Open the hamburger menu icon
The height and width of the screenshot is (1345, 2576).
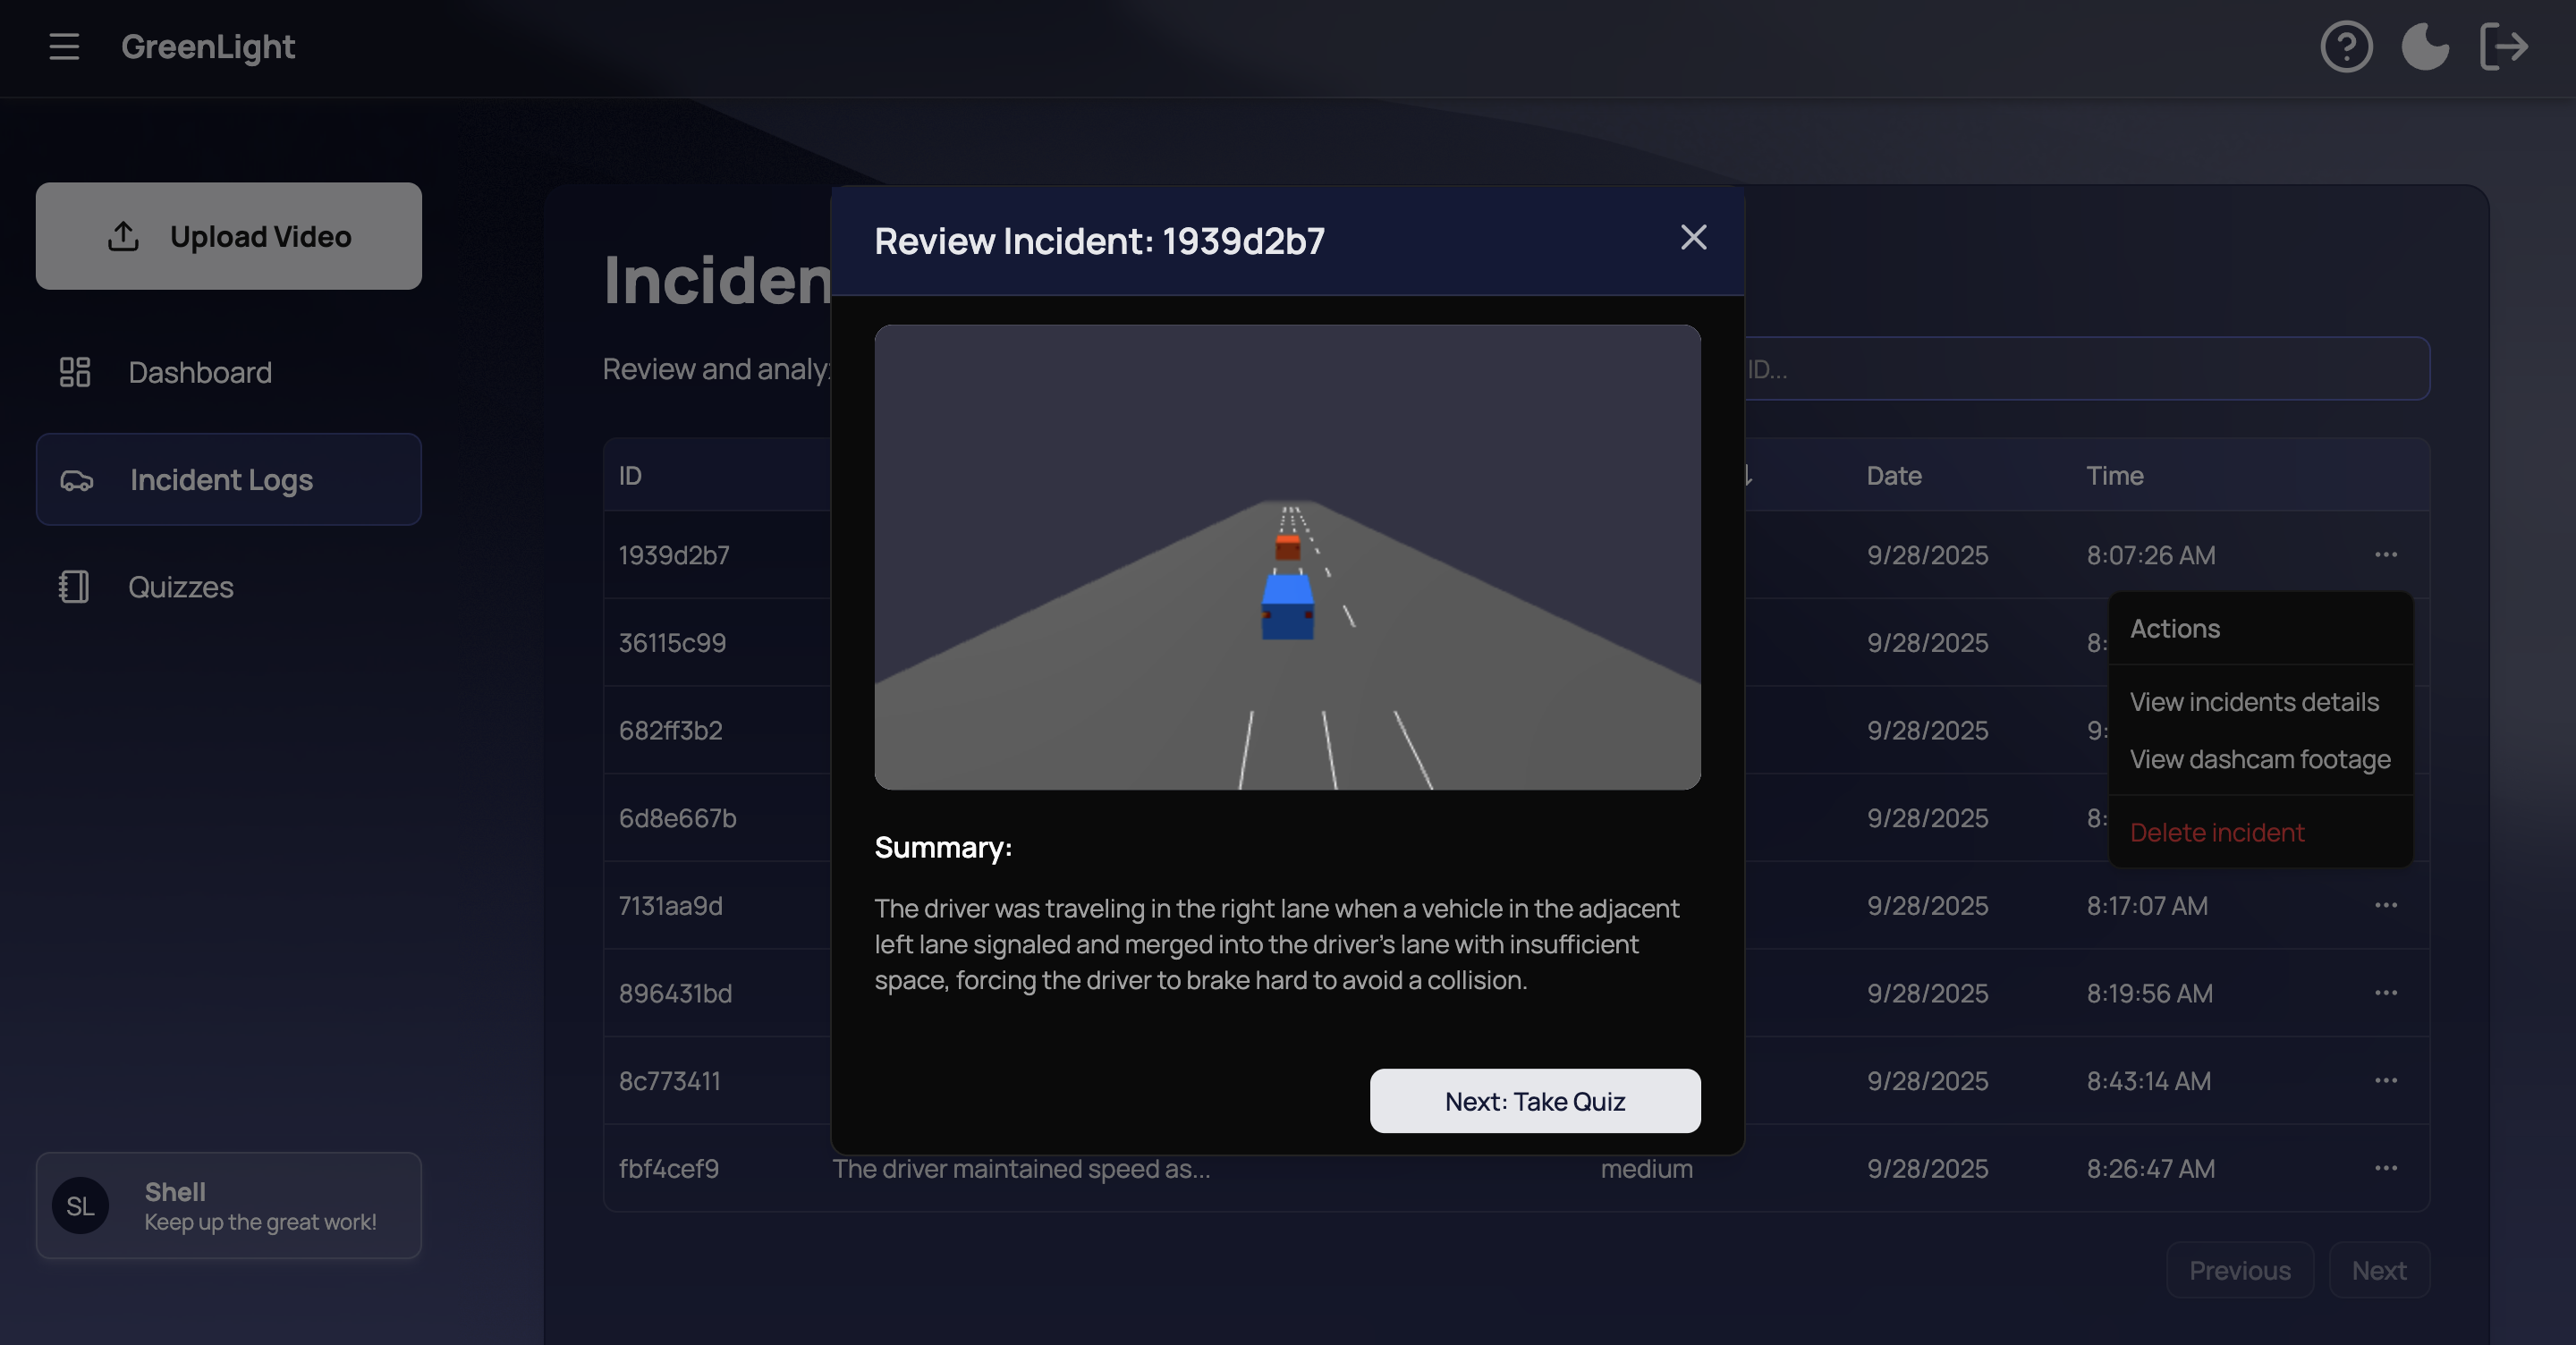point(64,47)
